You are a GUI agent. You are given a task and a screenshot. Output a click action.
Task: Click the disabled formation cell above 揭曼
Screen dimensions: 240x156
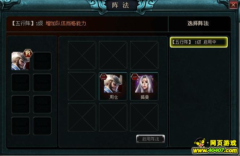(x=144, y=55)
